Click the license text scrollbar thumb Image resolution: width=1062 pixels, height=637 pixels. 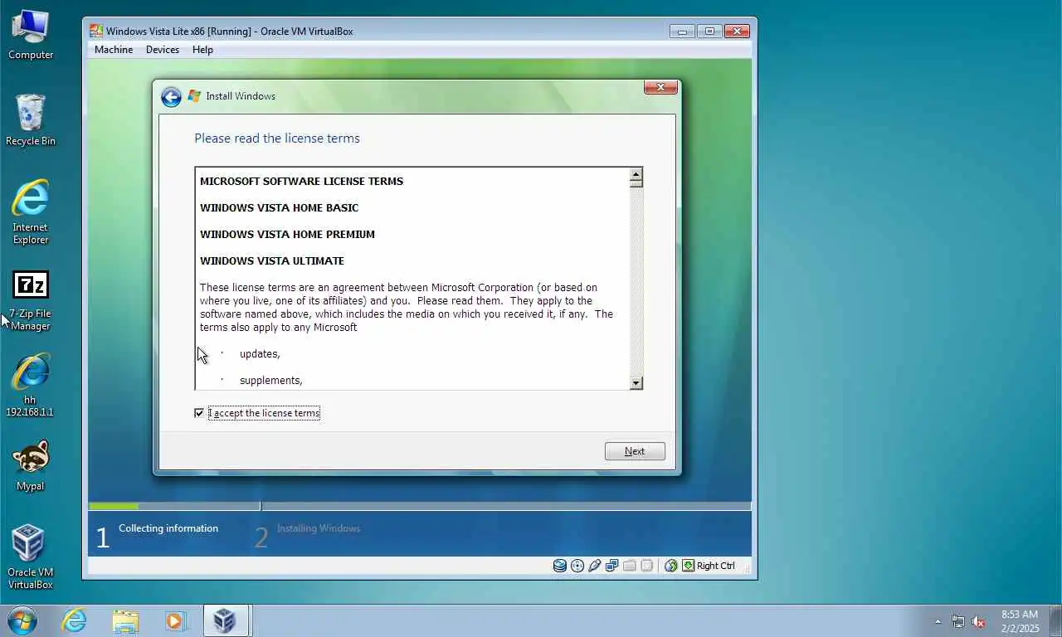[636, 183]
